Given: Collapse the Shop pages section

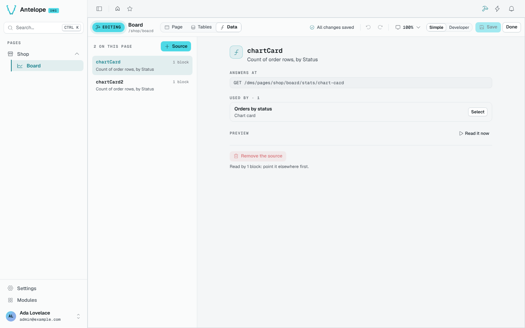Looking at the screenshot, I should [x=77, y=54].
